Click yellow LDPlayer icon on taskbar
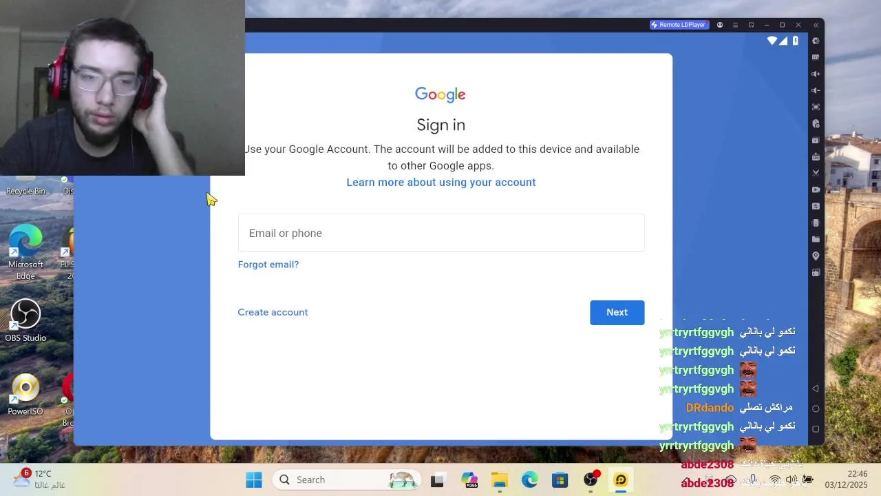 coord(621,480)
